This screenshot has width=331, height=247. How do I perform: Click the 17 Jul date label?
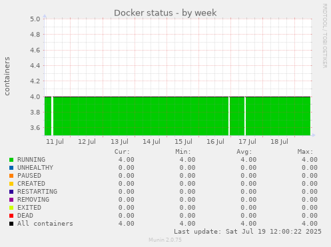coord(247,142)
